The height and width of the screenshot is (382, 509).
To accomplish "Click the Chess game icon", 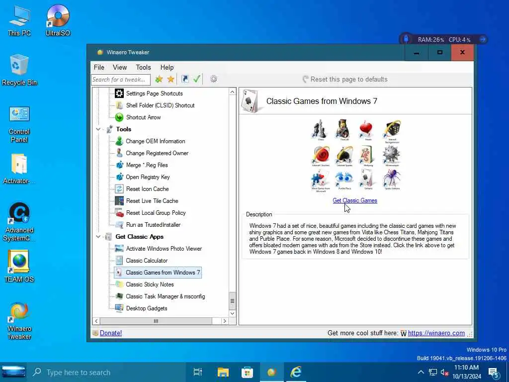I will [321, 129].
